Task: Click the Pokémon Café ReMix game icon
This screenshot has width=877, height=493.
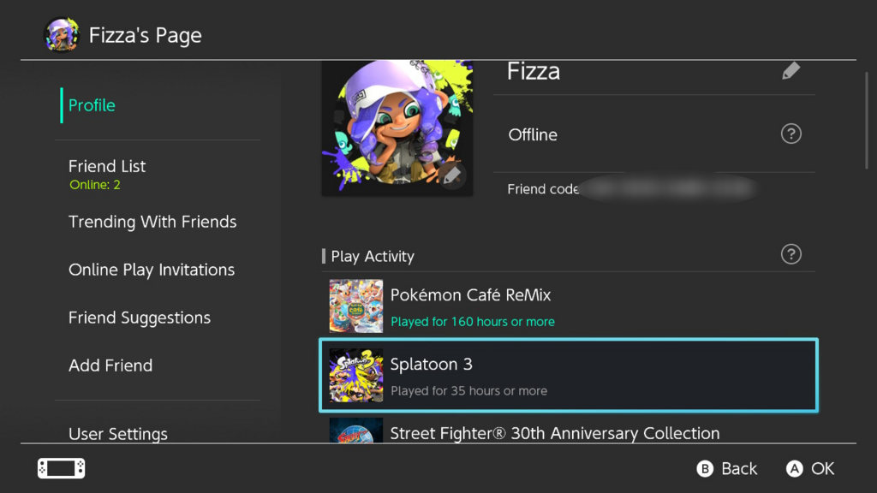Action: click(x=356, y=306)
